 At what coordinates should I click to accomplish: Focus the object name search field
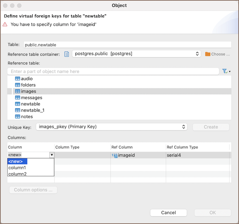coord(113,71)
